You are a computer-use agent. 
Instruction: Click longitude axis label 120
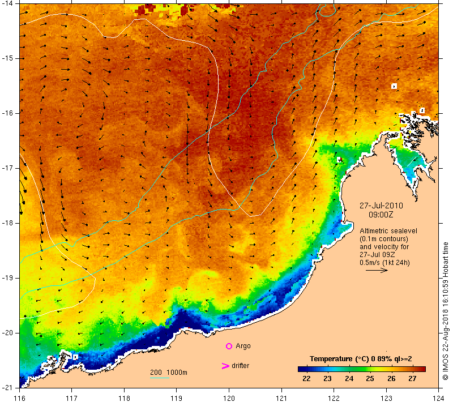[229, 398]
